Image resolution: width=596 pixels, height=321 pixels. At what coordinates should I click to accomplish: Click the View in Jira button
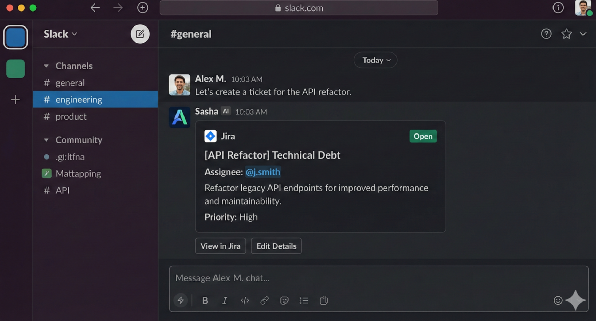[220, 246]
